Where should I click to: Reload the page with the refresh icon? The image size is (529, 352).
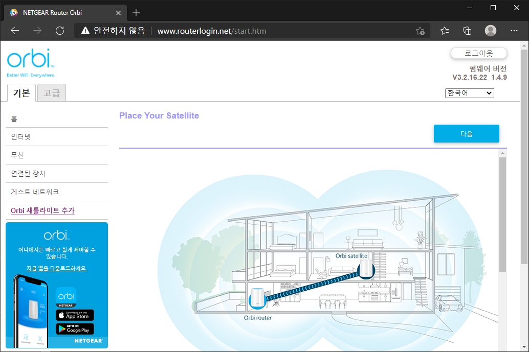(60, 31)
